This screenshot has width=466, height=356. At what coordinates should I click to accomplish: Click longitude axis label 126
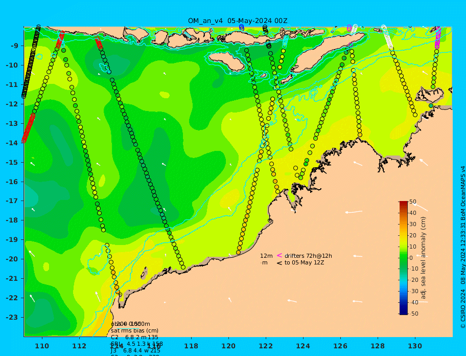(340, 346)
